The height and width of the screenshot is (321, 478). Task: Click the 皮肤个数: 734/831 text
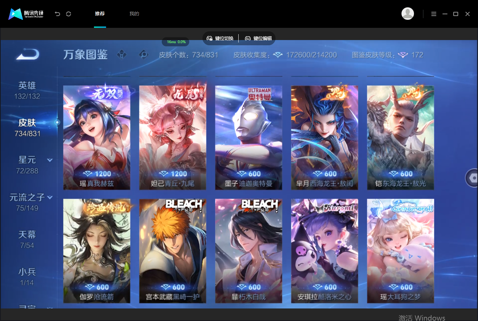pos(189,55)
